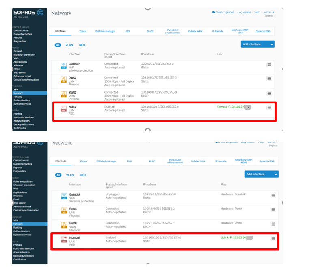Open Central synchronization in lower sidebar
This screenshot has width=312, height=270.
coord(26,210)
